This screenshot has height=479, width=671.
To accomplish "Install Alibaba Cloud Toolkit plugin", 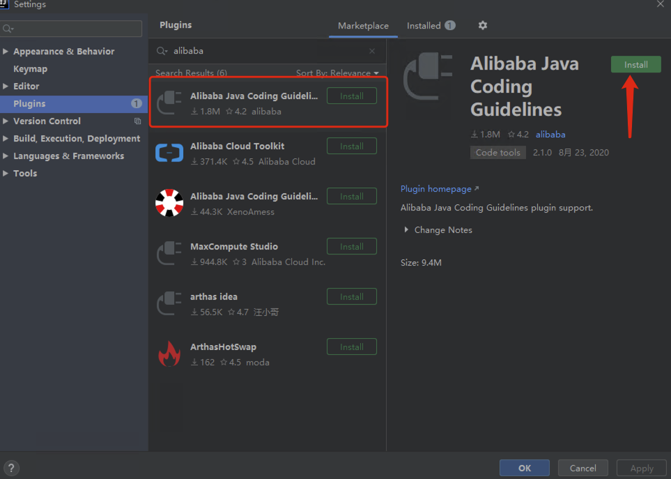I will point(352,146).
